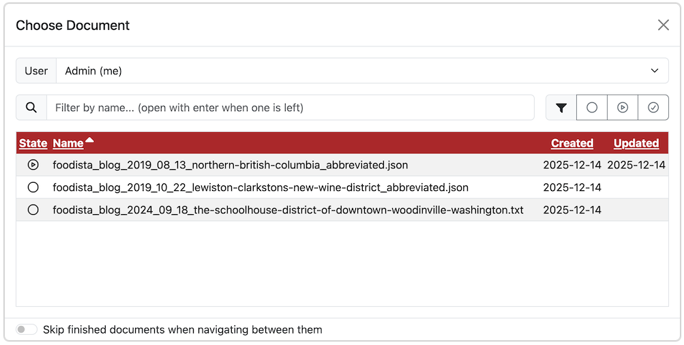Sort documents by Name column
Viewport: 684px width, 345px height.
coord(68,143)
